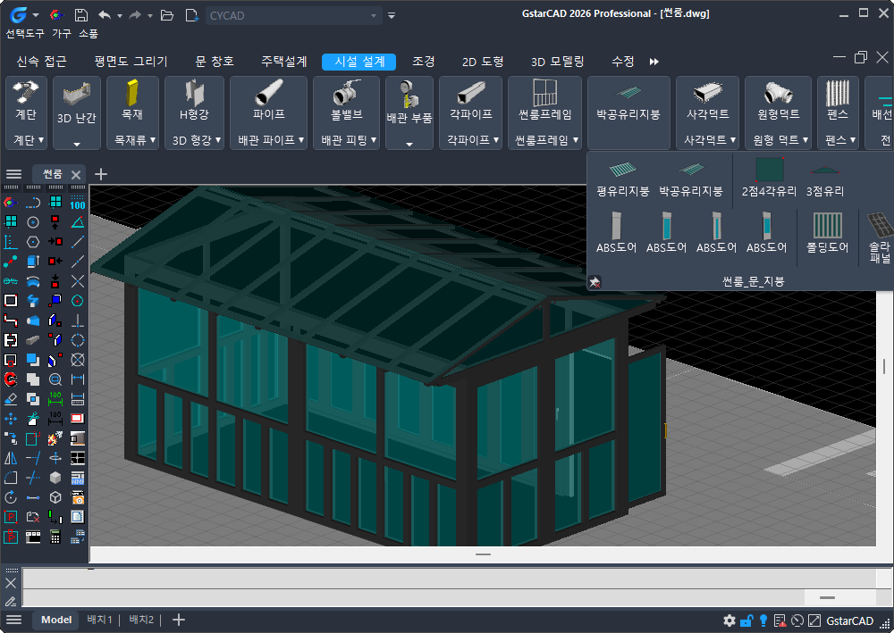Insert 평유리지붕 flat glass roof
The width and height of the screenshot is (894, 633).
pyautogui.click(x=622, y=176)
